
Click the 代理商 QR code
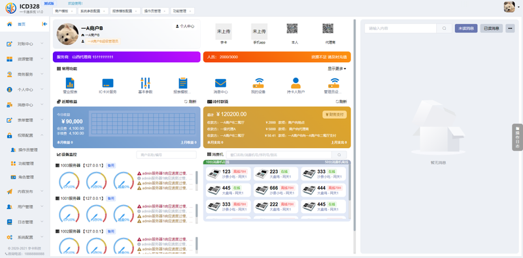coord(328,29)
